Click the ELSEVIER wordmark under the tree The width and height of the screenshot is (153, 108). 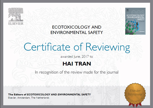pos(16,24)
